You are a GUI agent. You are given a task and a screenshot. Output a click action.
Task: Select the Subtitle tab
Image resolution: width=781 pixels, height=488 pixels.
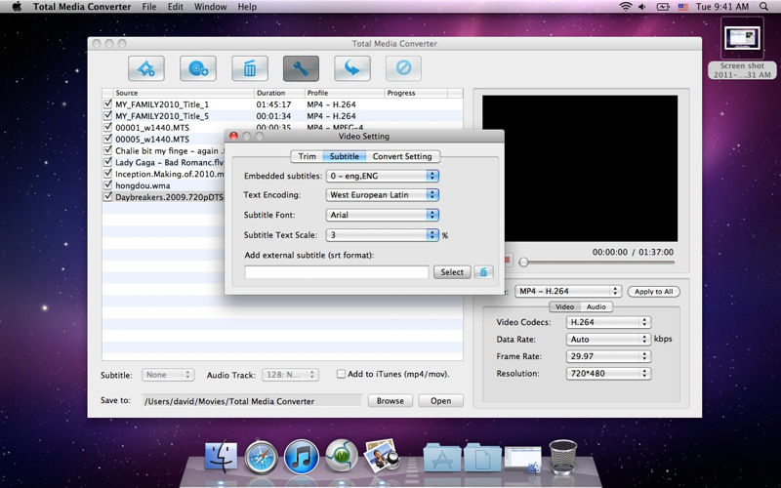click(345, 156)
